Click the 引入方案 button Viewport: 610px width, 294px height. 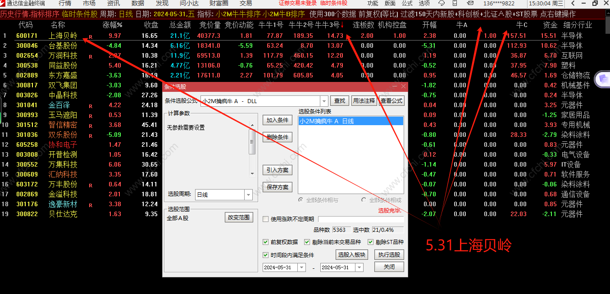(x=278, y=170)
